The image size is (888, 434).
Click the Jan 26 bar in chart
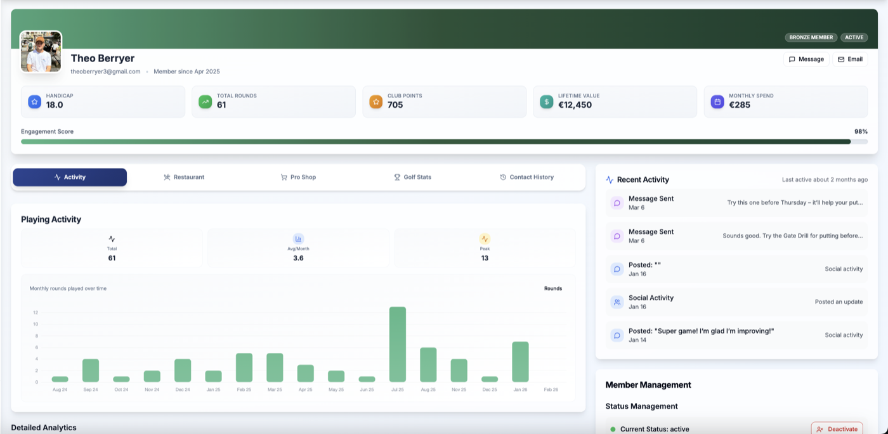click(520, 362)
